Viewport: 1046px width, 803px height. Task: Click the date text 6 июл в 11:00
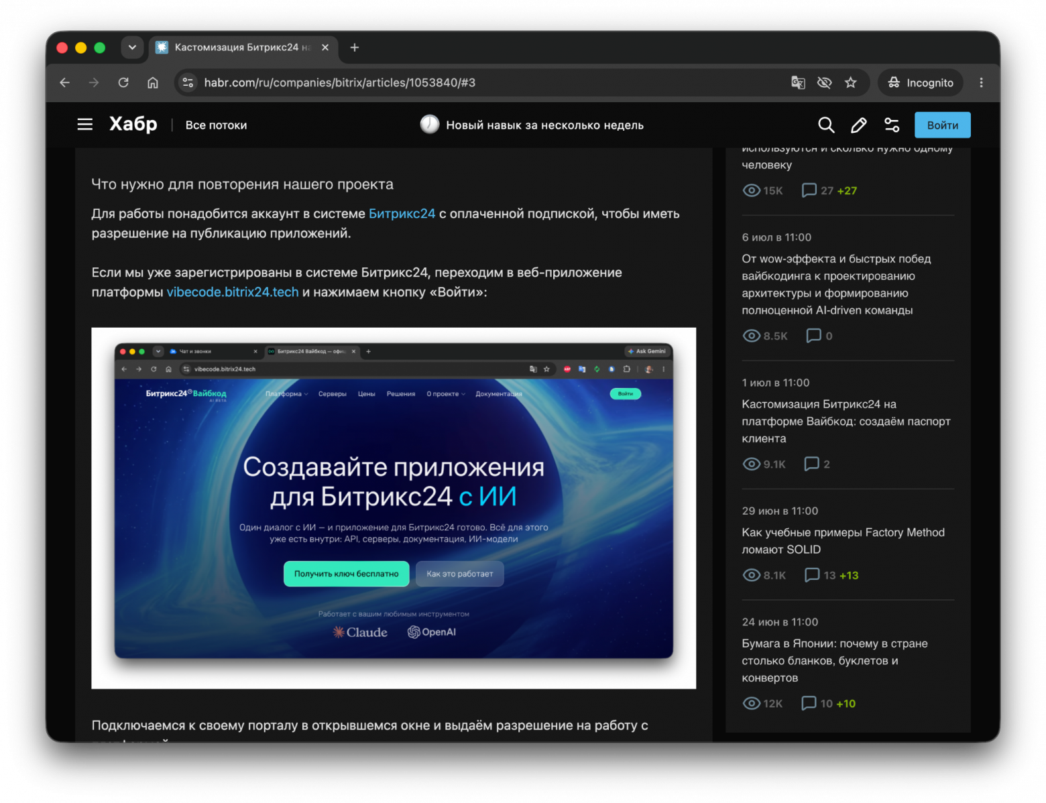point(776,237)
